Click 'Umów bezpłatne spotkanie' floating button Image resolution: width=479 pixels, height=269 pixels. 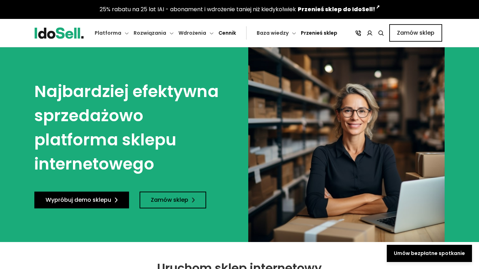tap(429, 253)
